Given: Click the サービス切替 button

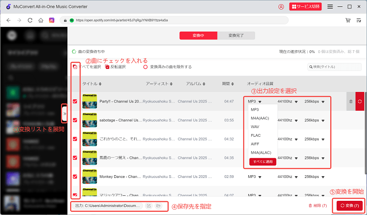Looking at the screenshot, I should [306, 6].
